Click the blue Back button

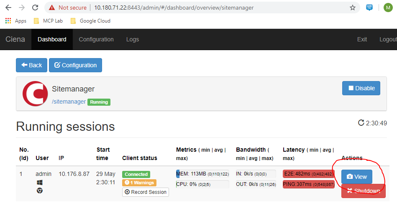[31, 65]
